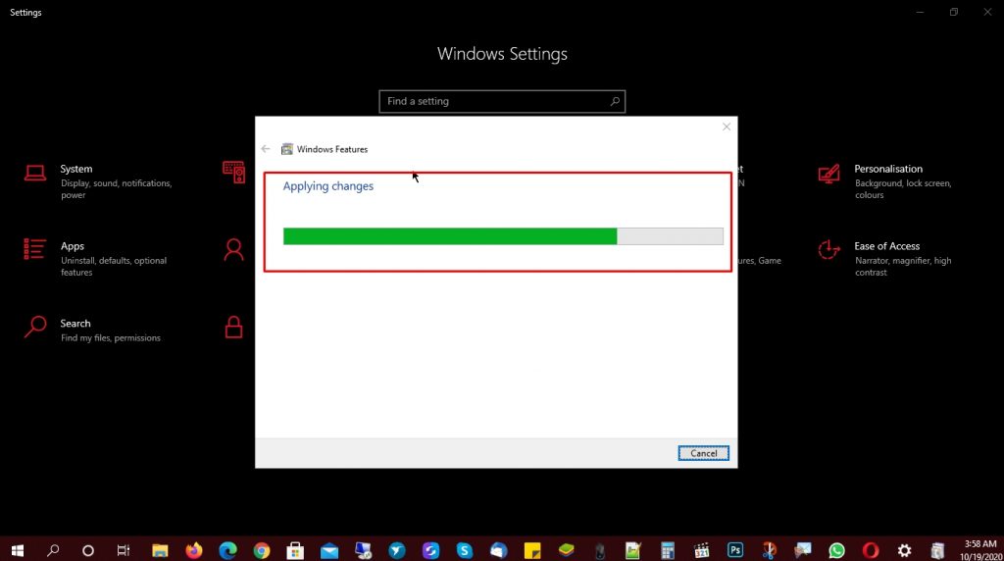Click the Cancel button in Windows Features
The width and height of the screenshot is (1004, 561).
(x=703, y=453)
